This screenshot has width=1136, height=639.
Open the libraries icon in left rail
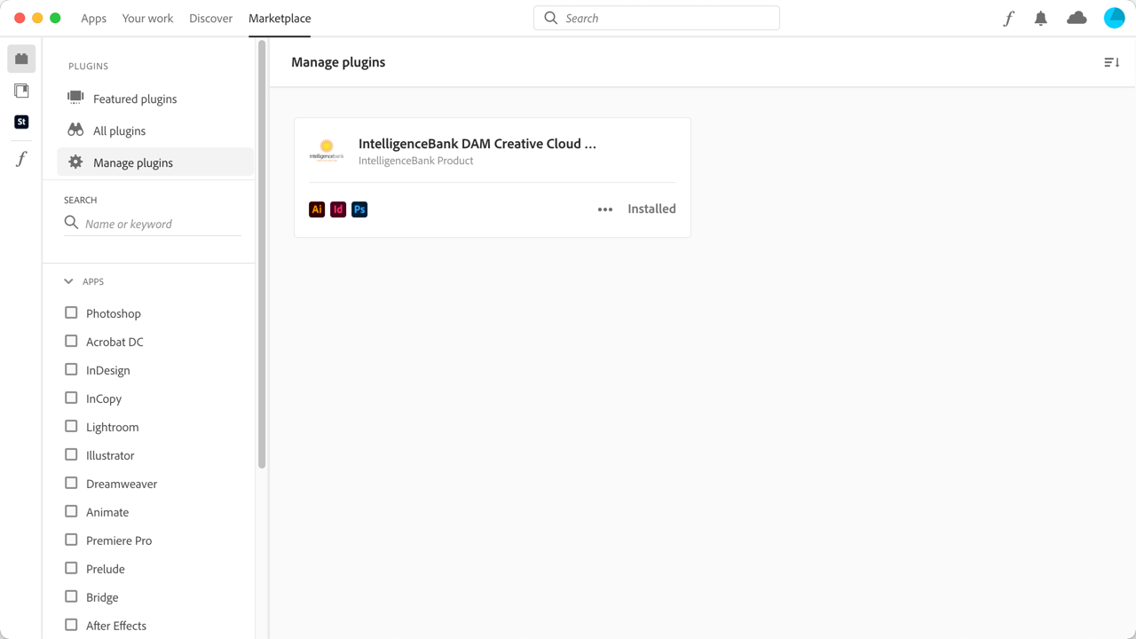(21, 91)
